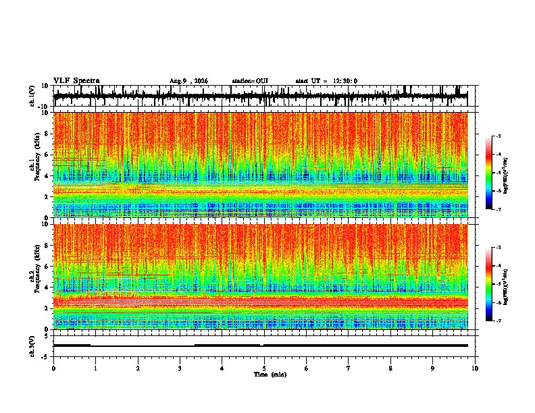This screenshot has width=535, height=413.
Task: Click time axis tick label "1"
Action: (x=95, y=368)
